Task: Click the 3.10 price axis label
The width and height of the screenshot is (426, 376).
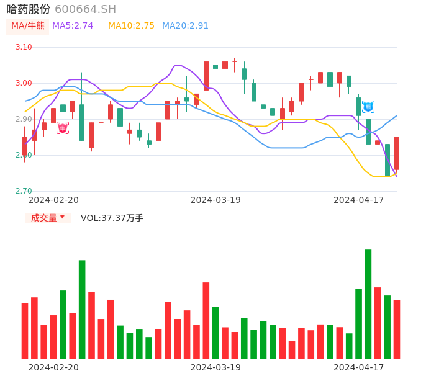Action: [24, 47]
